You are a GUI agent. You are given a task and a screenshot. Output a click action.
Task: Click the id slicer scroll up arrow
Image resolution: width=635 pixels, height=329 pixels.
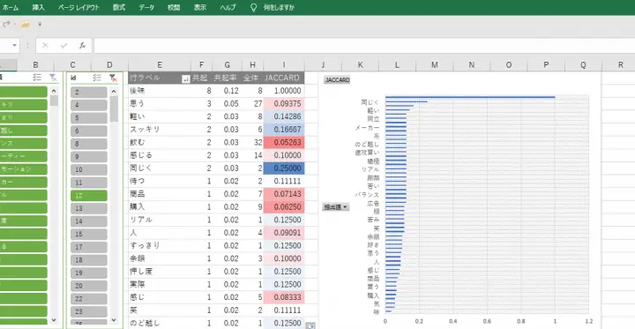114,92
